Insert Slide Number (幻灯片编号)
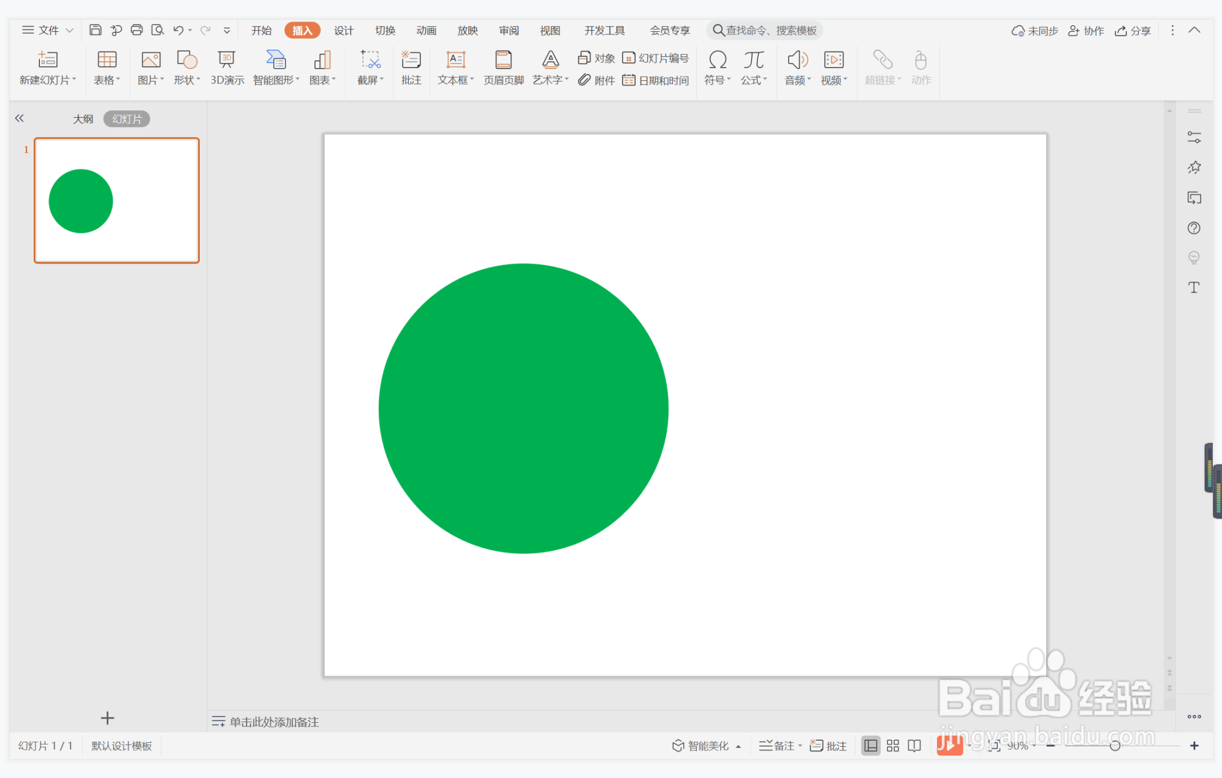 [x=655, y=58]
